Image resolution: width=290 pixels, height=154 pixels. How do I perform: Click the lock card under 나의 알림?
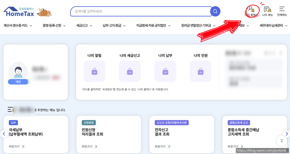click(x=94, y=72)
